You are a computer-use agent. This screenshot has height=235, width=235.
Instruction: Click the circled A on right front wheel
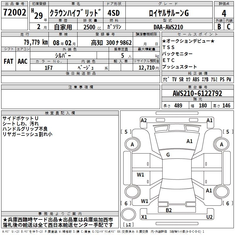tap(221, 145)
